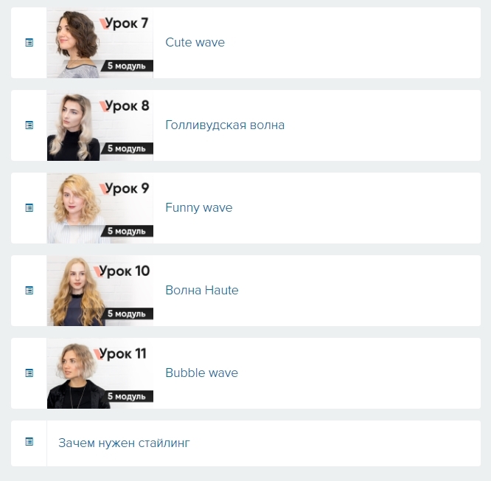Click the list icon beside Funny wave
This screenshot has width=491, height=481.
pos(29,208)
